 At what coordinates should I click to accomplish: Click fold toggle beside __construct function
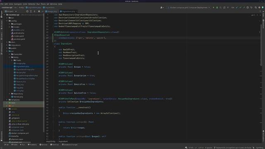tap(53, 108)
